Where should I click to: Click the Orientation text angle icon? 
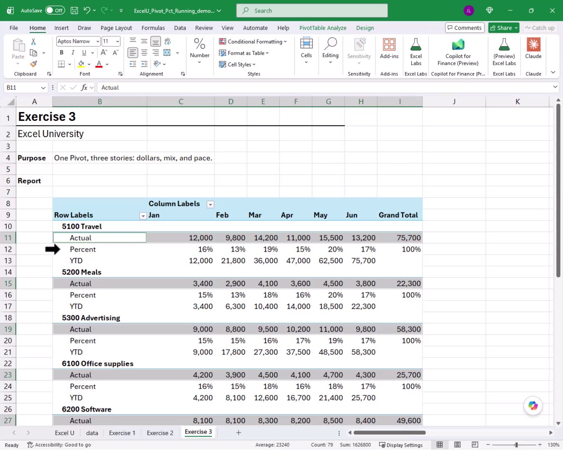coord(157,64)
